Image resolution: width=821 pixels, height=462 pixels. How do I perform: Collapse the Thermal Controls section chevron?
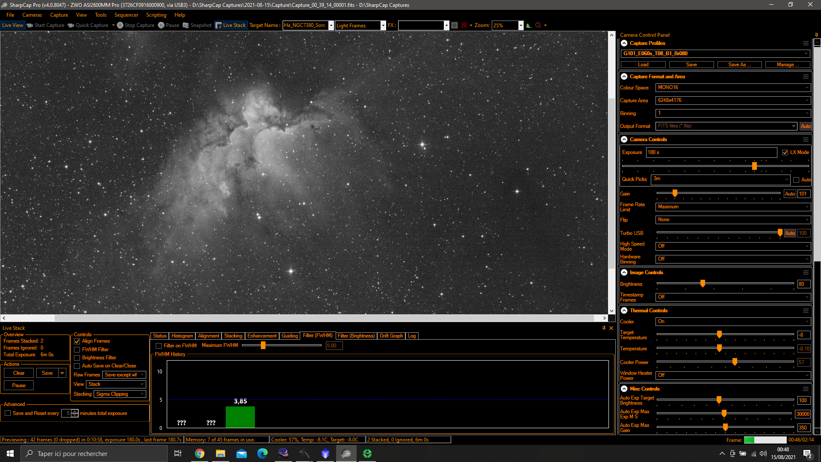(624, 311)
